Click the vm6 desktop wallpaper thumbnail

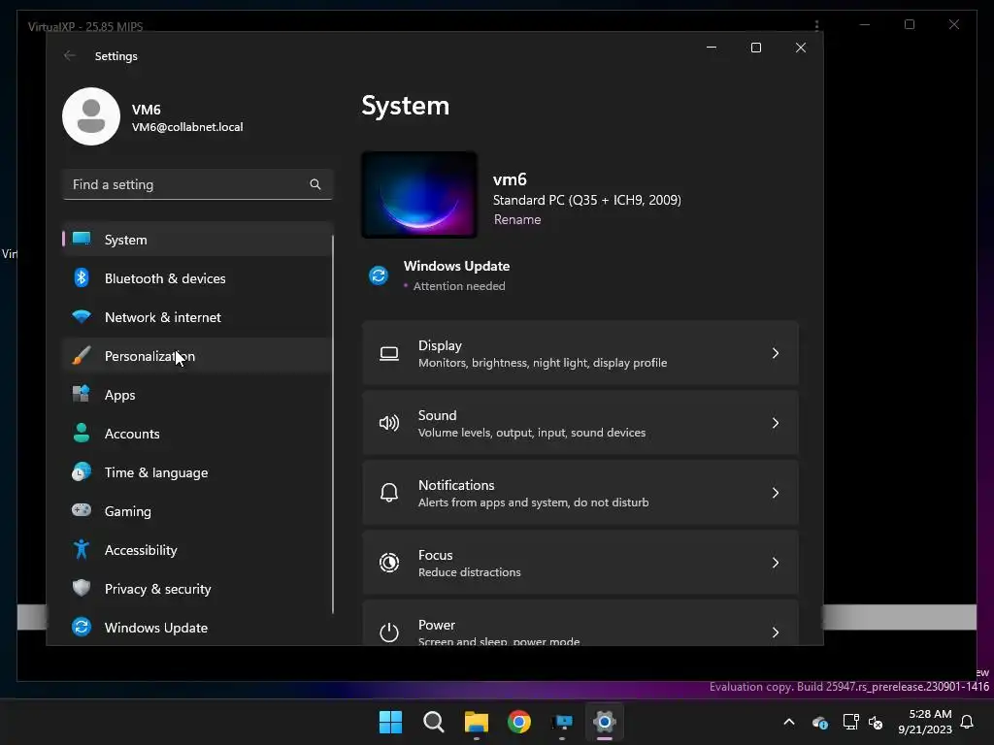coord(419,194)
